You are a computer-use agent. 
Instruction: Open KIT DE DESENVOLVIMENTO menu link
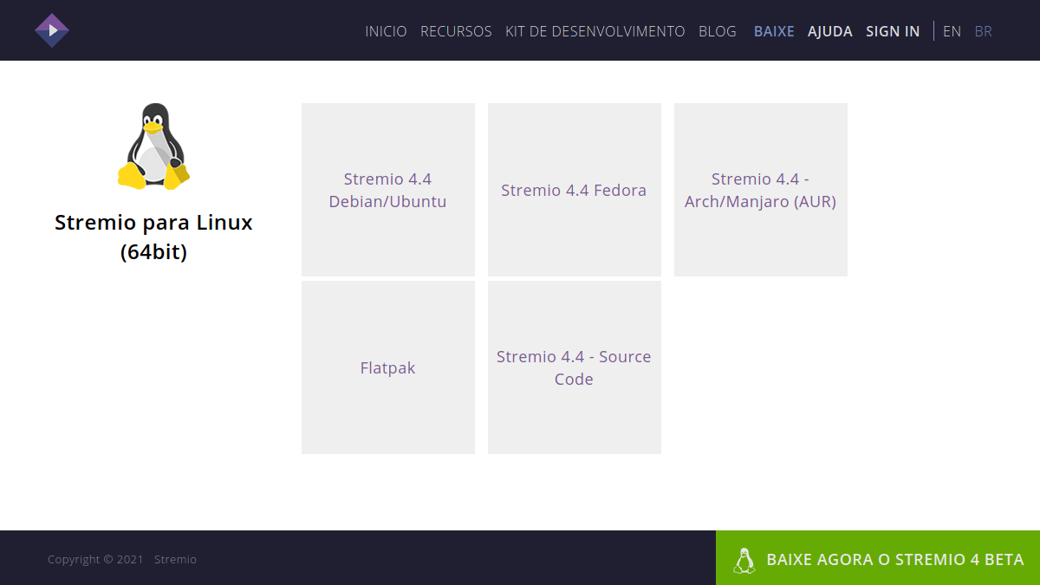coord(595,31)
